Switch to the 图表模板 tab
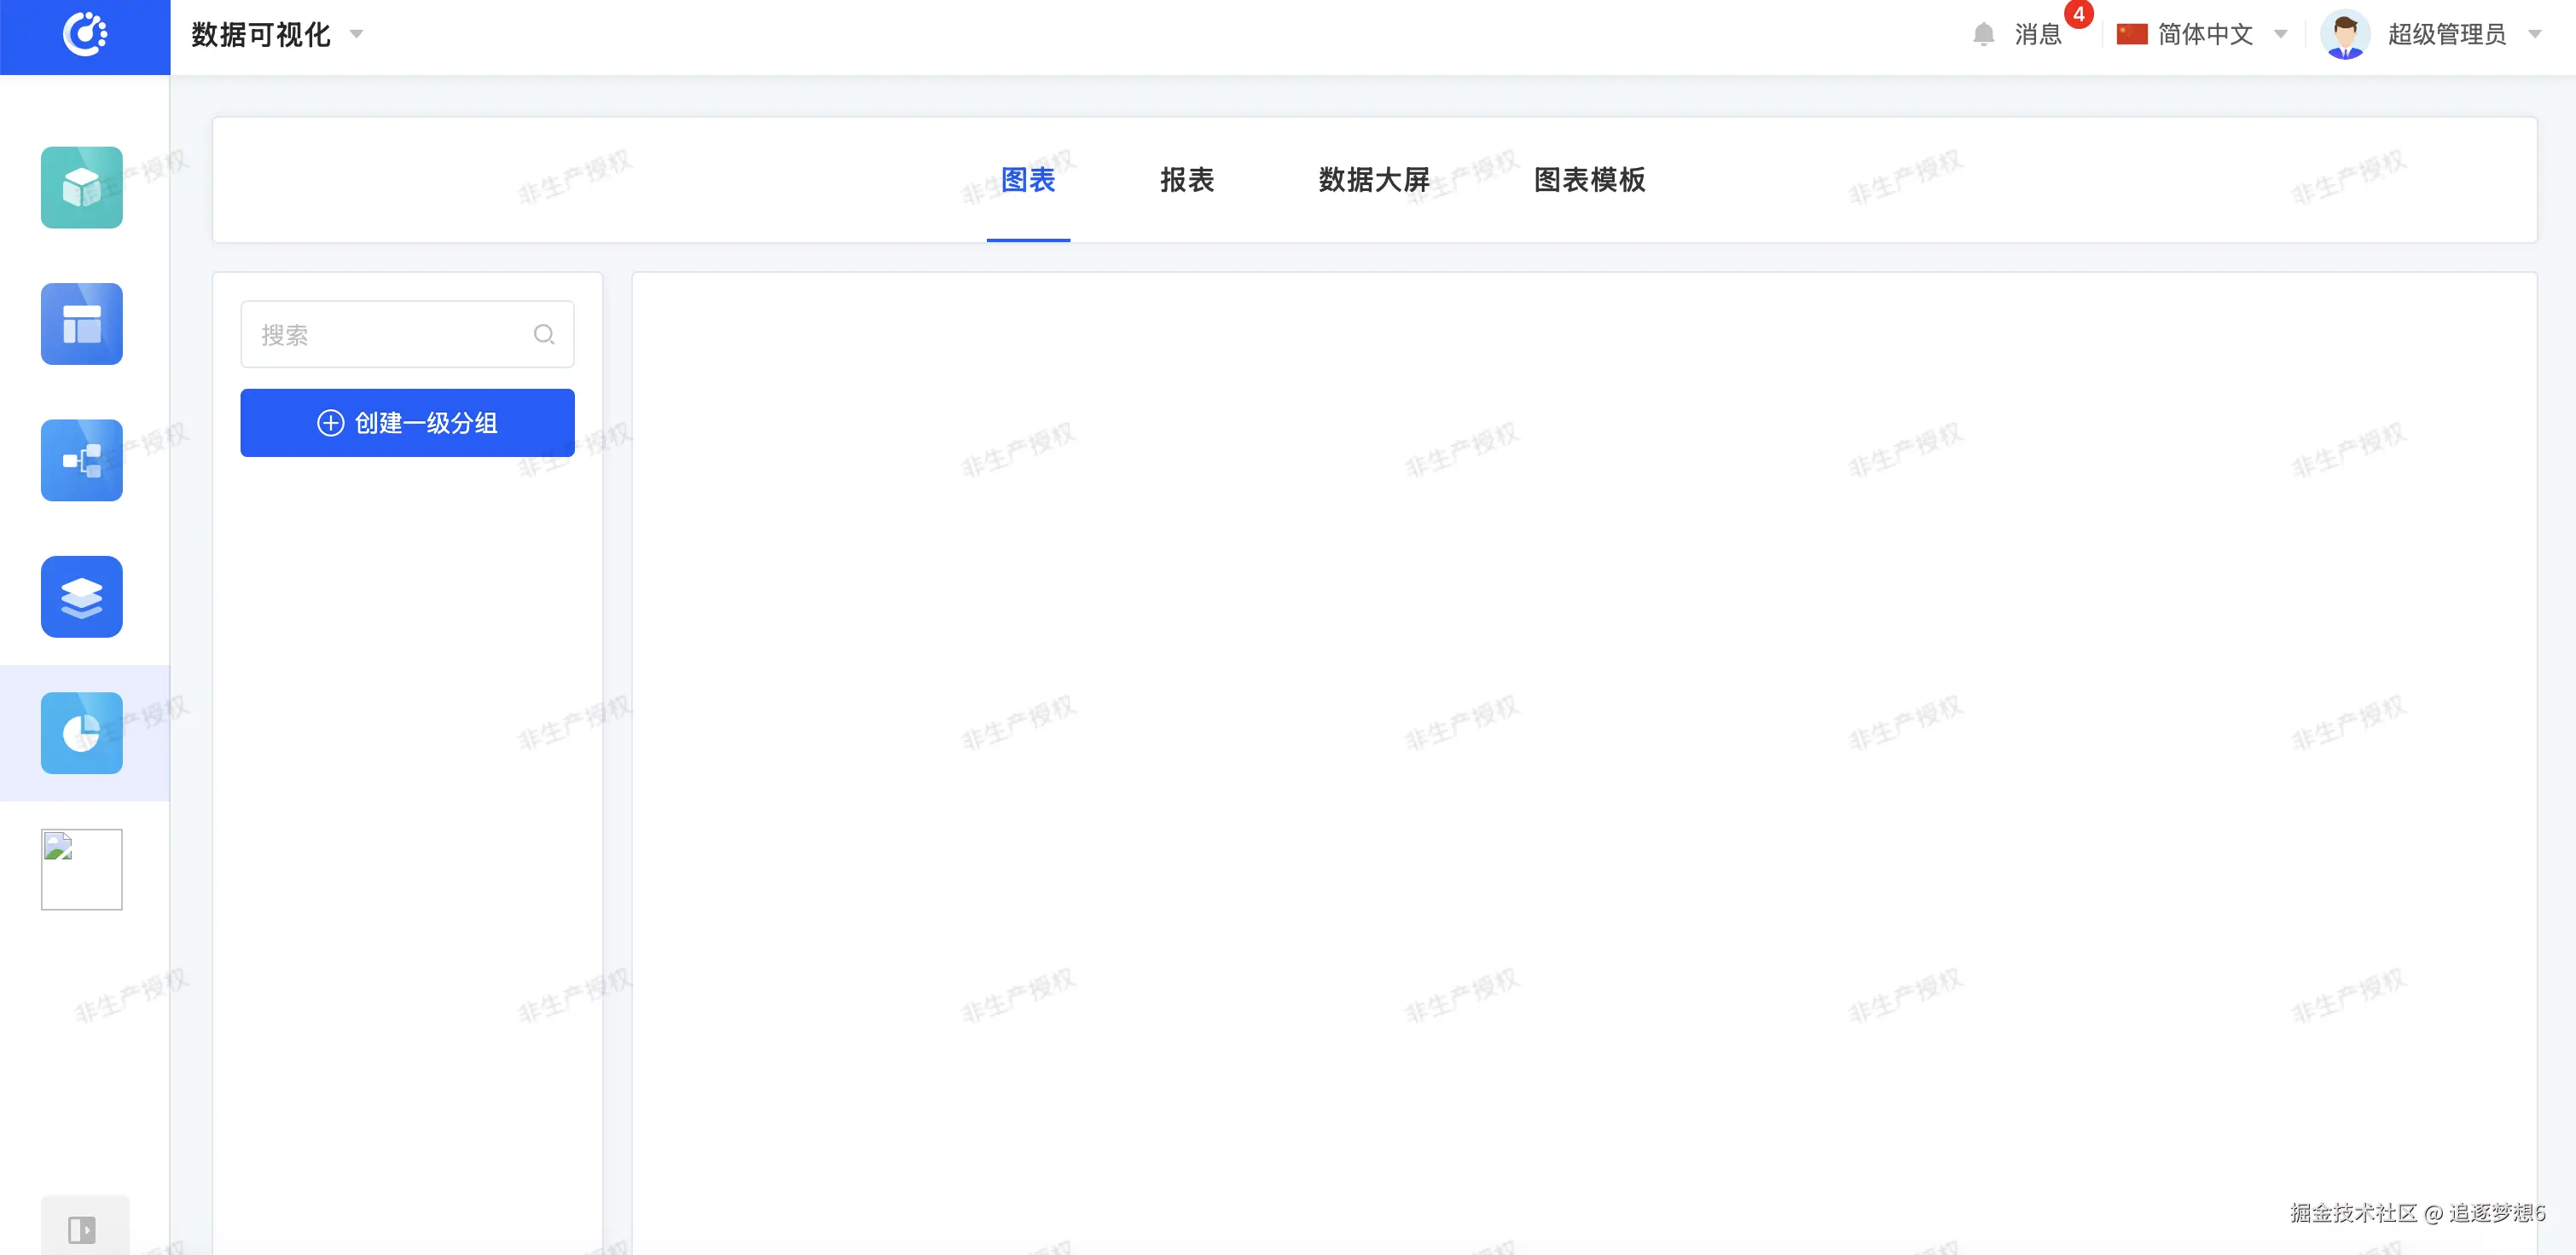This screenshot has height=1255, width=2576. [x=1589, y=180]
